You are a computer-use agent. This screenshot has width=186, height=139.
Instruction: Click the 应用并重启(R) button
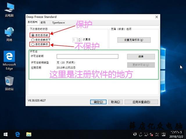tap(141, 102)
